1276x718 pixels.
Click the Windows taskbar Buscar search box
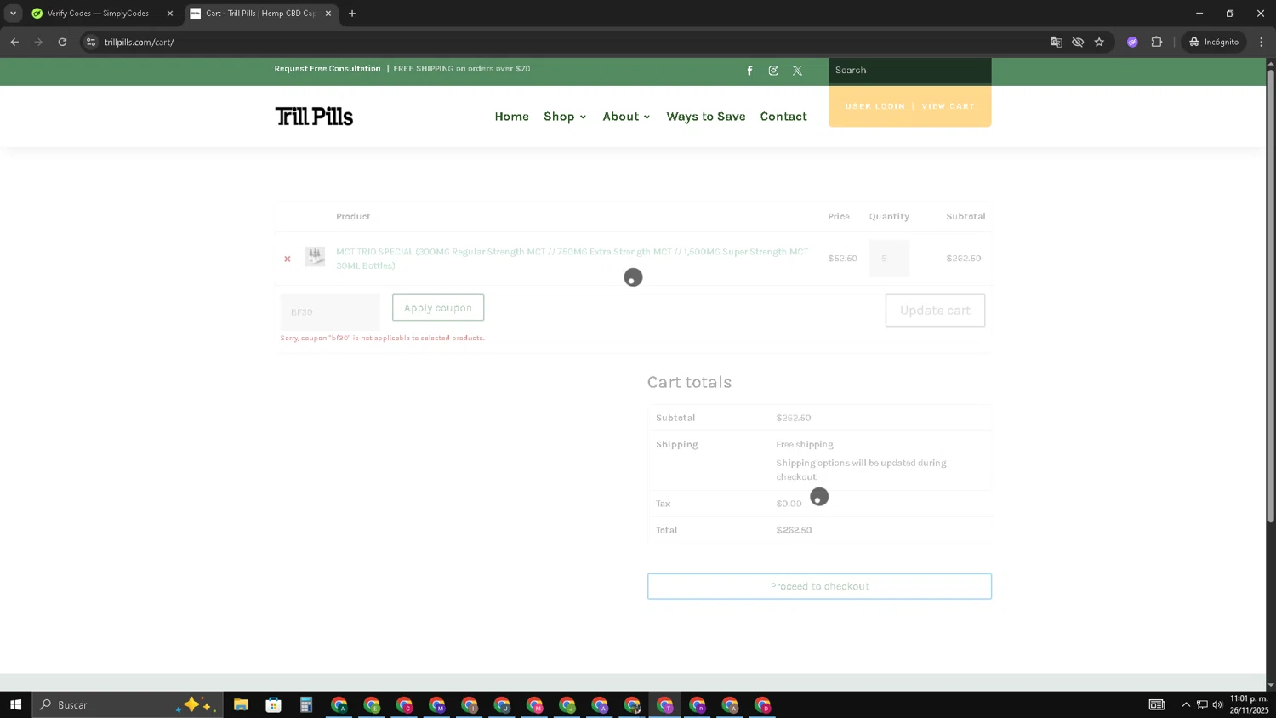point(128,704)
